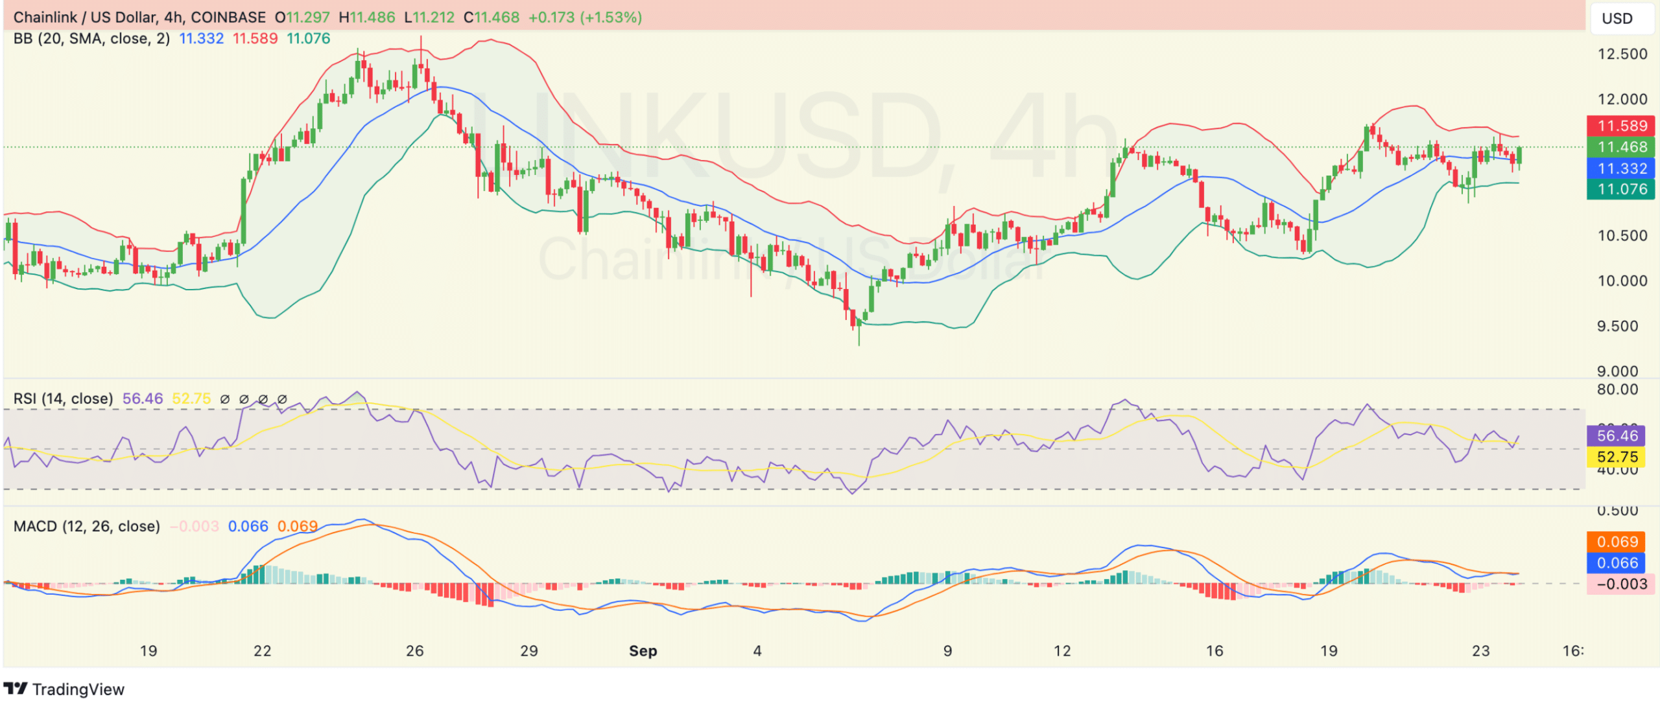Image resolution: width=1660 pixels, height=701 pixels.
Task: Click the BB (20, SMA, close, 2) indicator label
Action: [x=91, y=38]
